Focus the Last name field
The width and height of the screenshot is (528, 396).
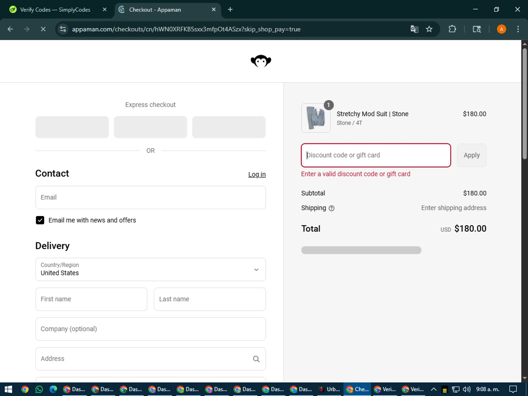point(210,299)
